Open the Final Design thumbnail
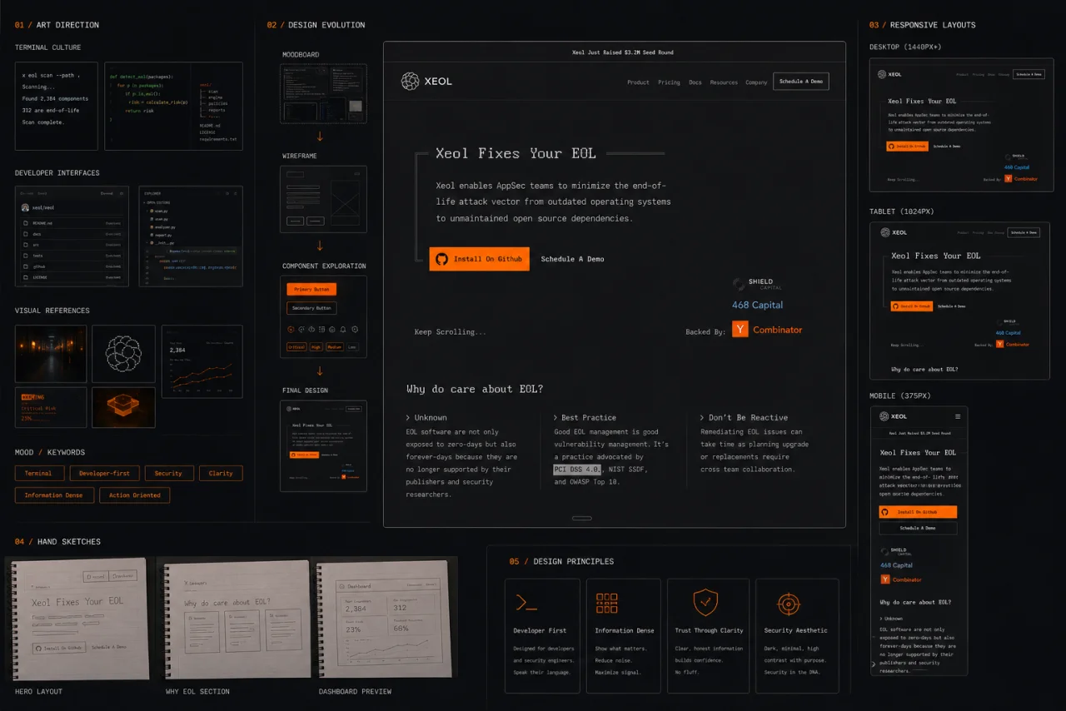The image size is (1066, 711). (x=323, y=445)
